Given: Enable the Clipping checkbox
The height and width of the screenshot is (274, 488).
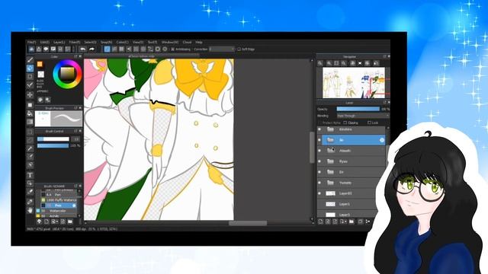Looking at the screenshot, I should [345, 123].
